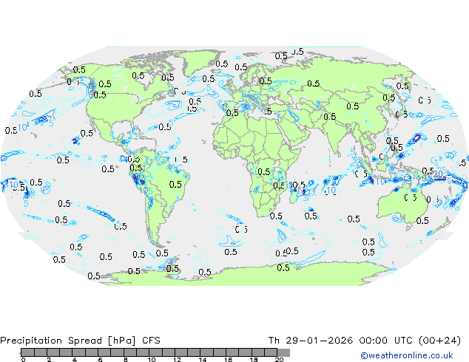469x362 pixels.
Task: Click the "Precipitation Spread [hPa] CFS" title text
Action: pyautogui.click(x=80, y=341)
